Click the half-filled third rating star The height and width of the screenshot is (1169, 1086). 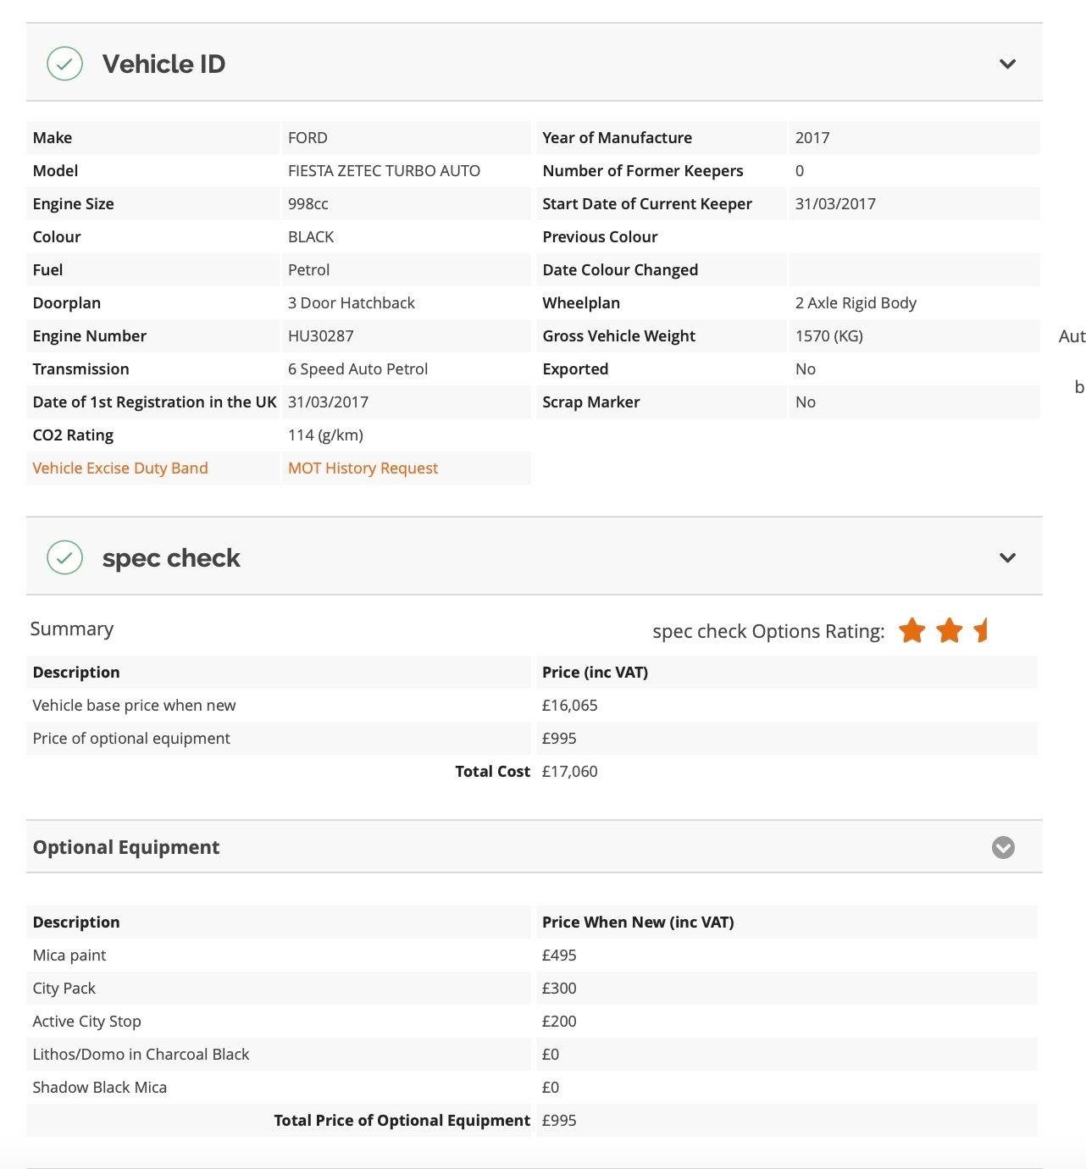point(981,630)
